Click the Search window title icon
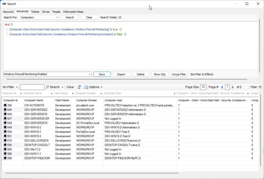Screen dimensions: 264x179 click(4, 4)
